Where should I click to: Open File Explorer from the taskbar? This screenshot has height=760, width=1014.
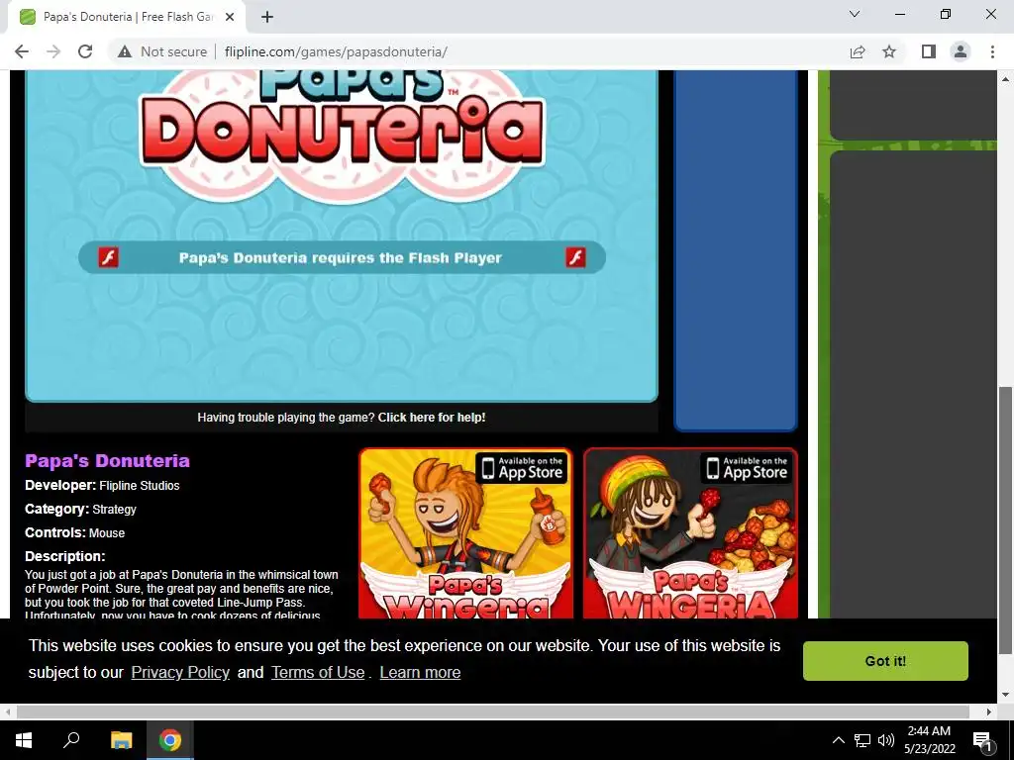121,740
